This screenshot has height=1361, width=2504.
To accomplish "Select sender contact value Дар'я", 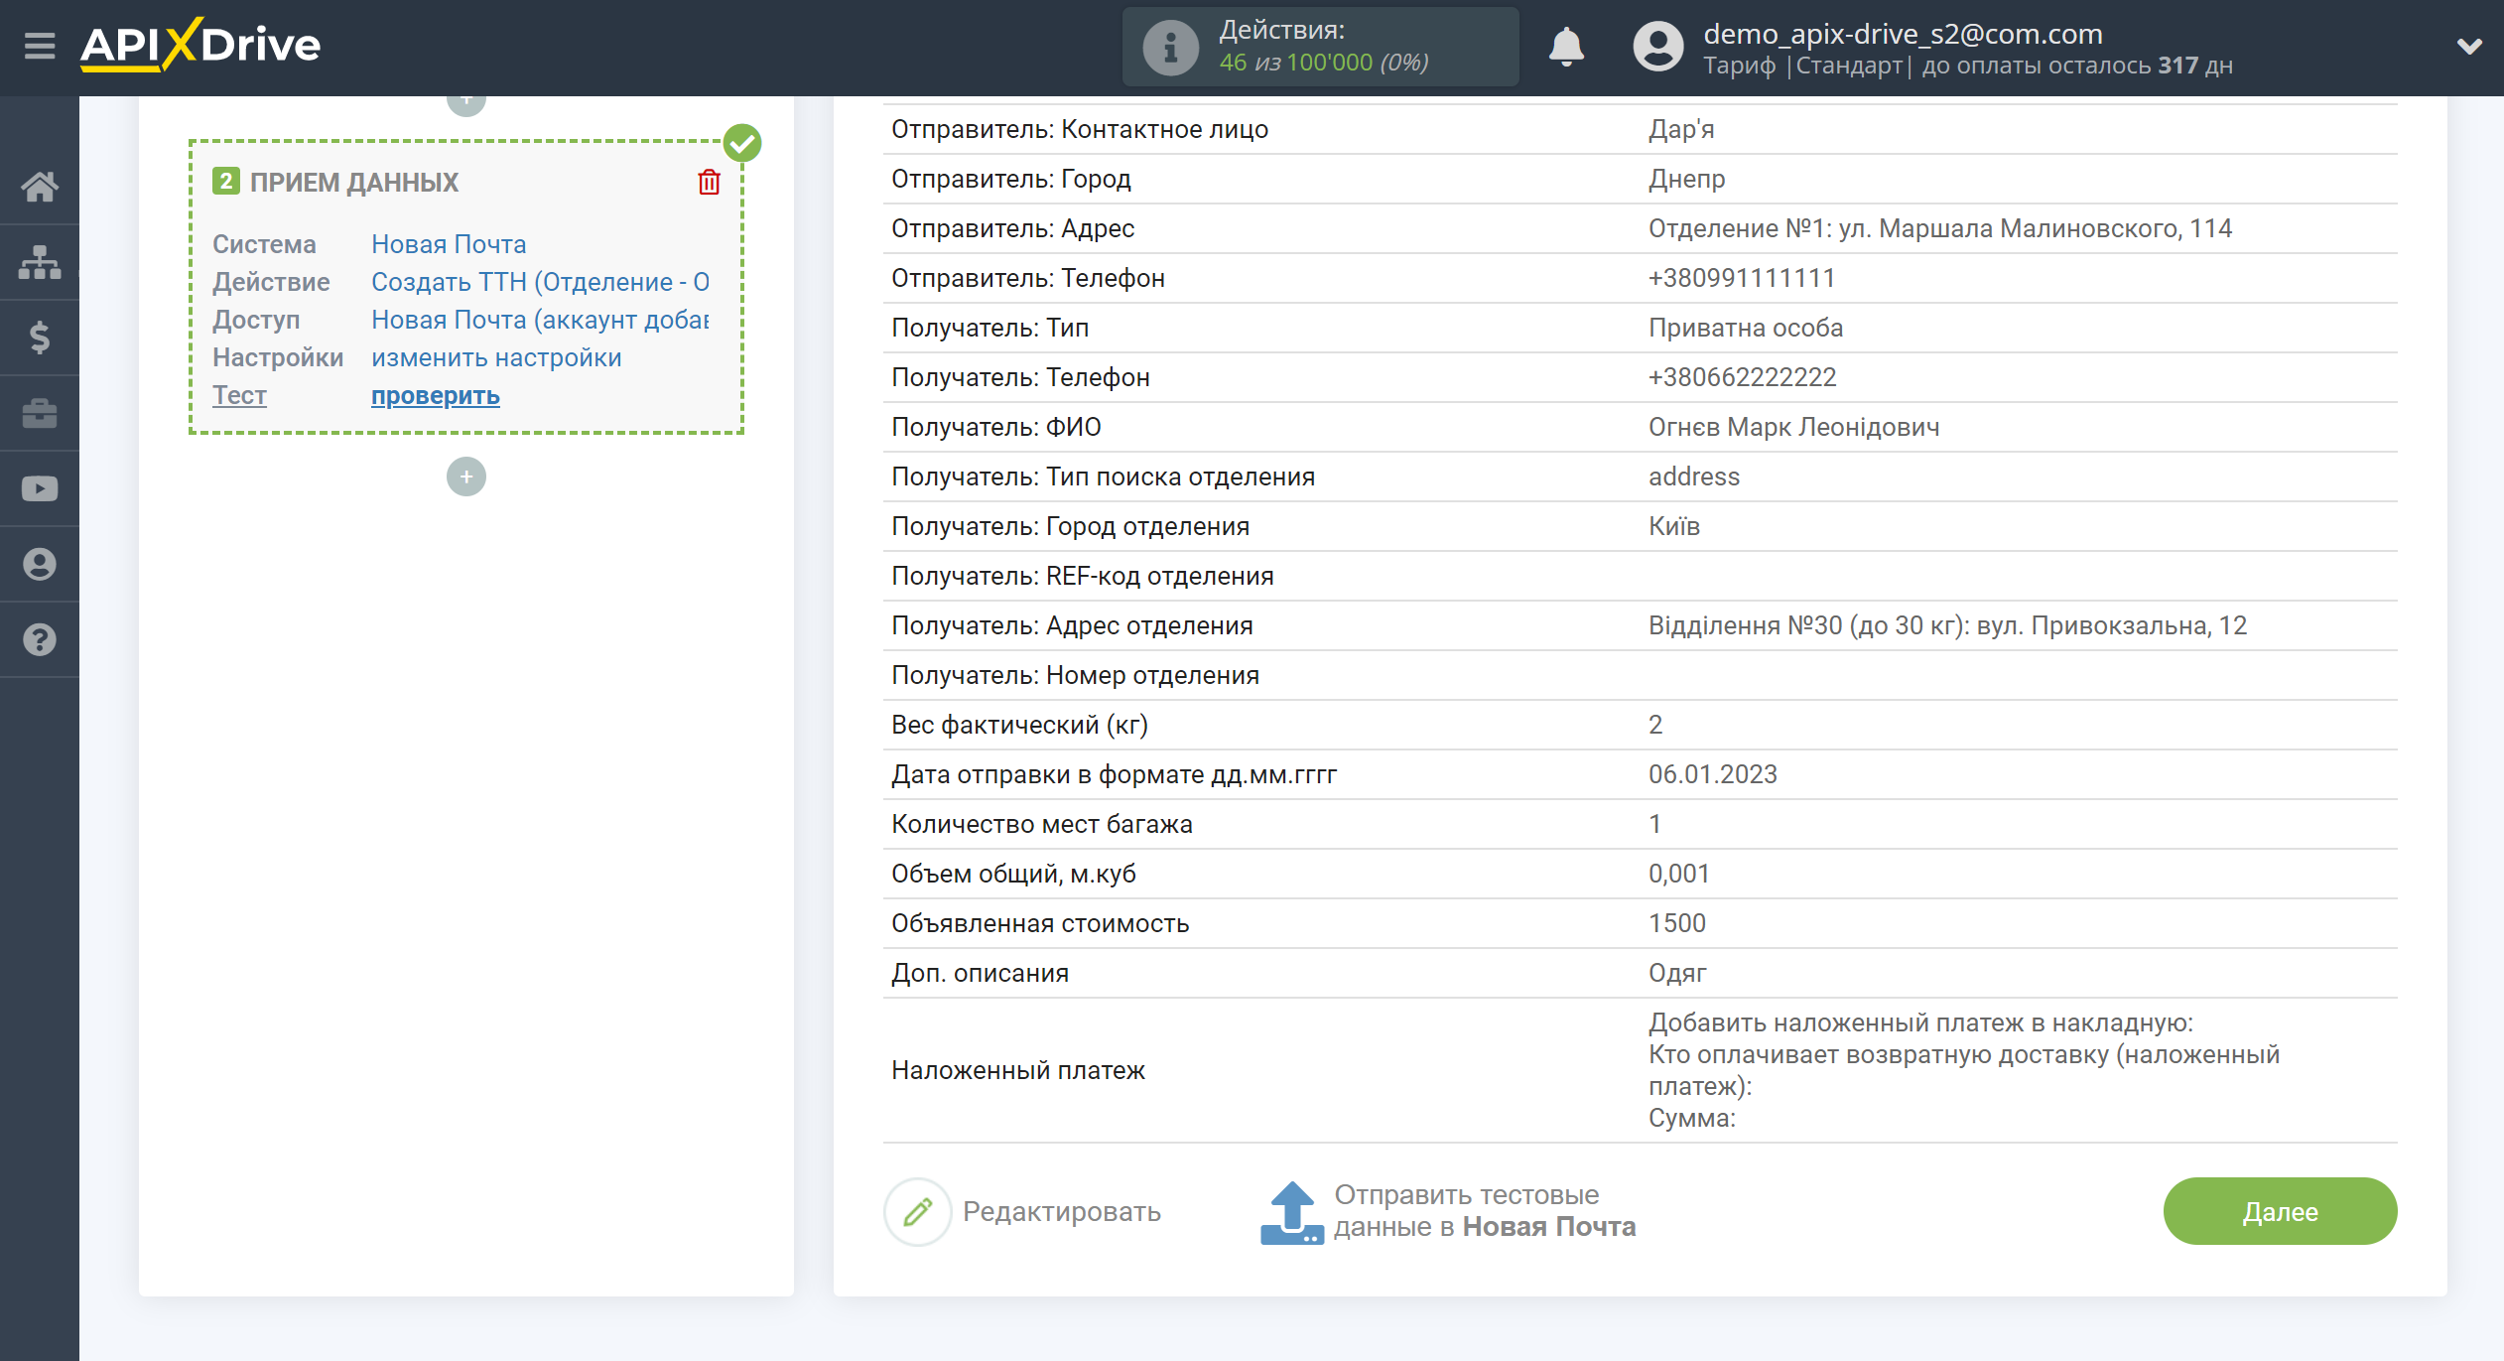I will pyautogui.click(x=1681, y=129).
